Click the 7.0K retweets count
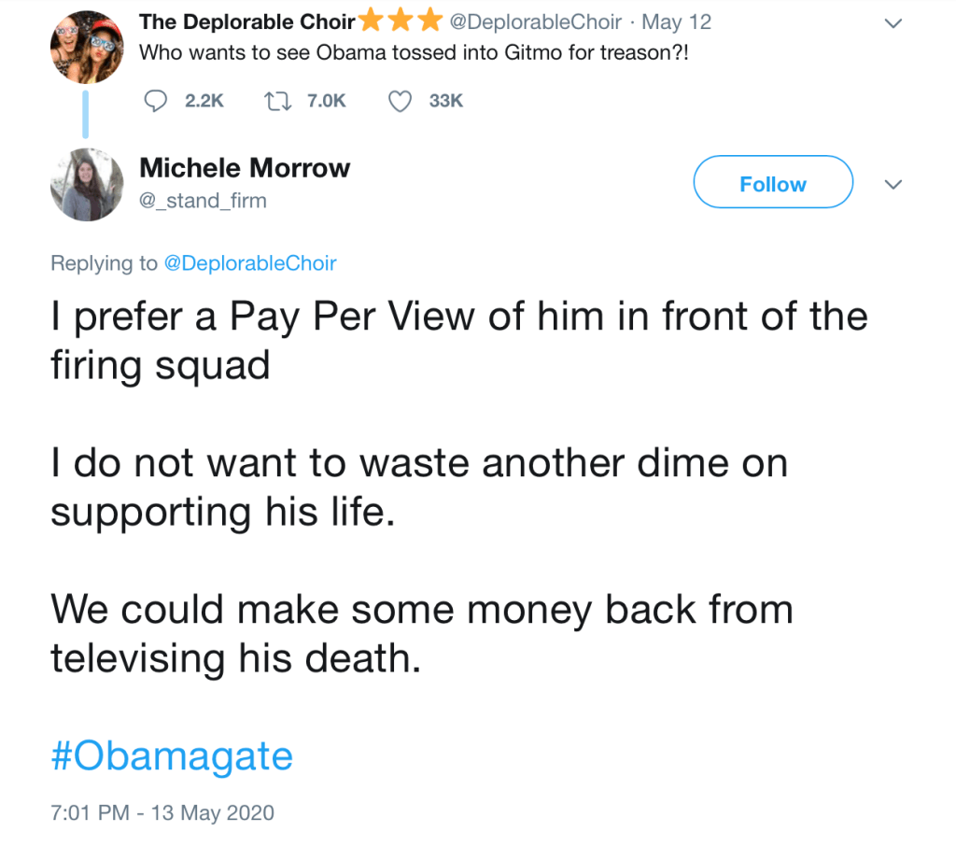Viewport: 956px width, 846px height. [x=326, y=101]
